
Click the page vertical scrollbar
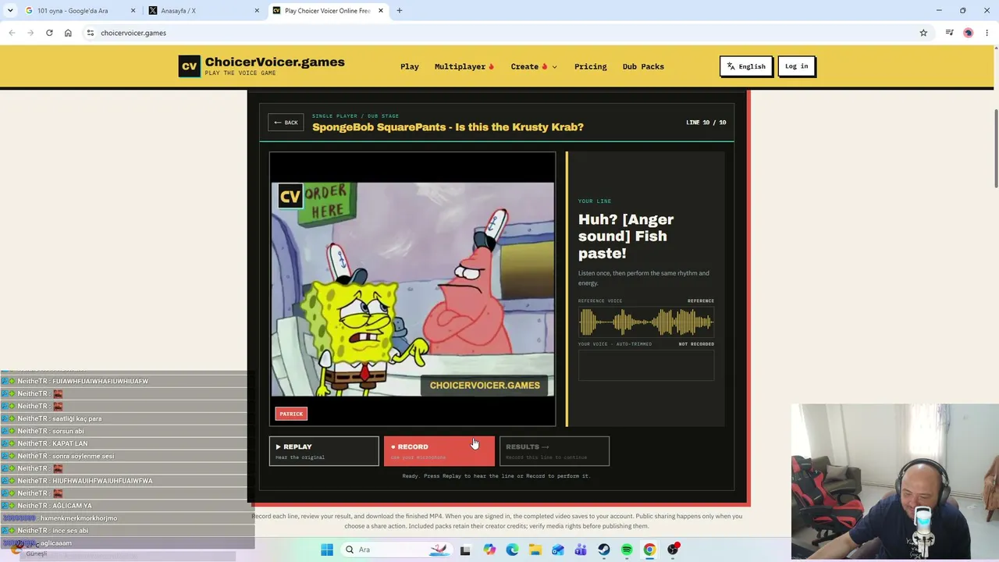995,148
